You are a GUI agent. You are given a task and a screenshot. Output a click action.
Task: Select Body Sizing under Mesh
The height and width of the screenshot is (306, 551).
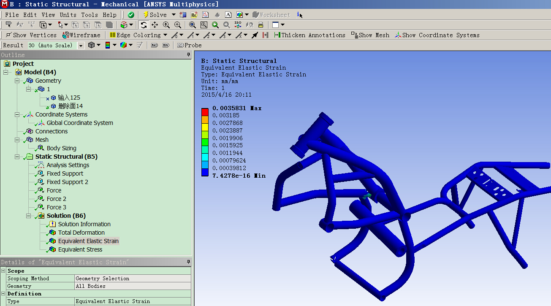coord(62,148)
